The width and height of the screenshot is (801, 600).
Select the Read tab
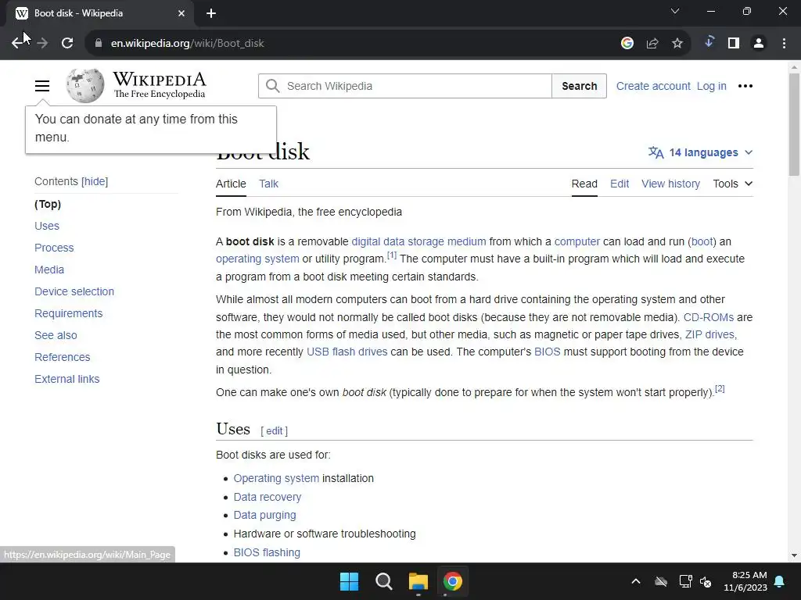click(x=584, y=184)
